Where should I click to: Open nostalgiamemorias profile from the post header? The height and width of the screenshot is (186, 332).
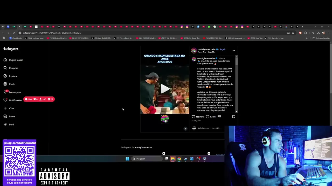point(207,49)
